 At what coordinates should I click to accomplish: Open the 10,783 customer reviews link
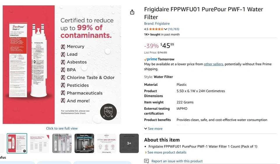tap(174, 29)
